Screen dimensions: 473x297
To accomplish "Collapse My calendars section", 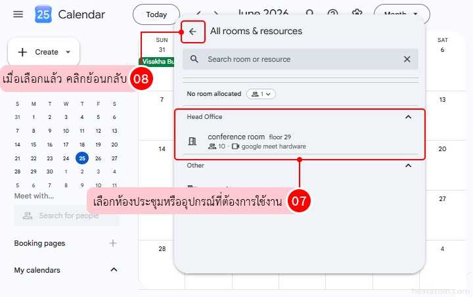I will coord(114,269).
